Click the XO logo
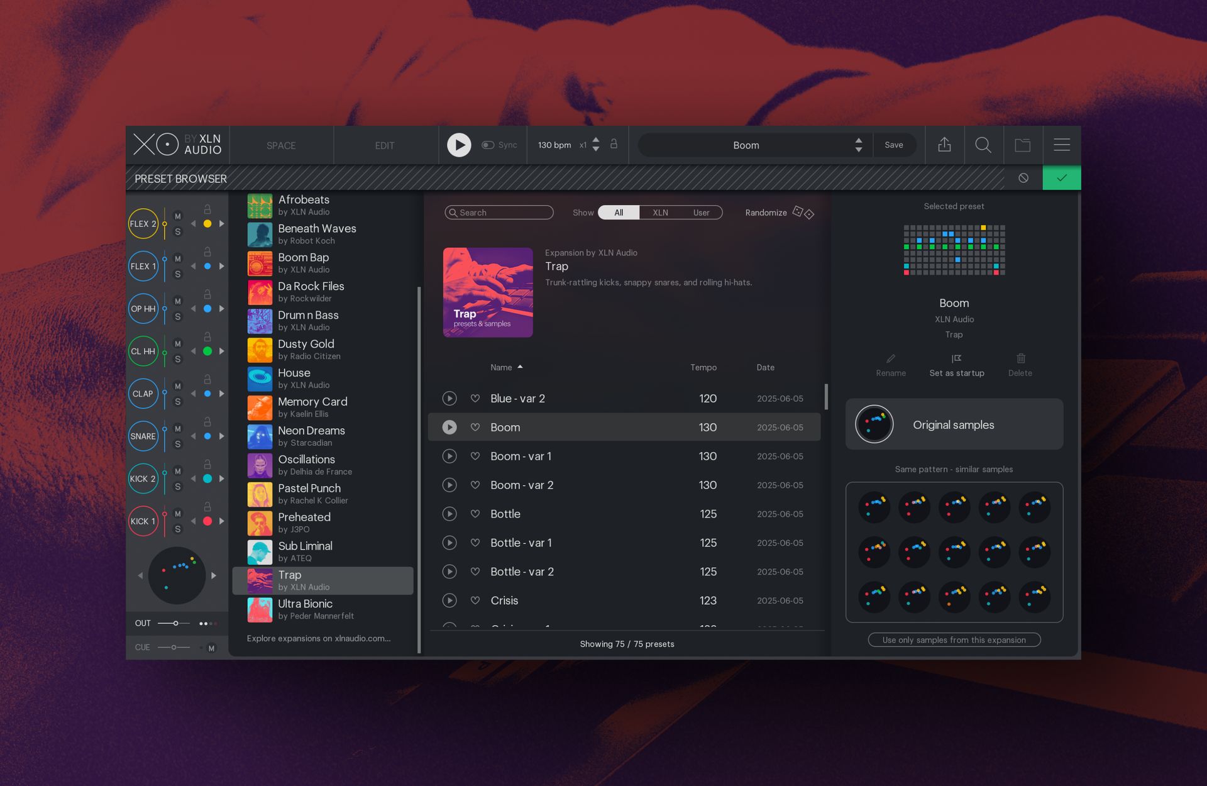Screen dimensions: 1207x786 click(x=156, y=145)
